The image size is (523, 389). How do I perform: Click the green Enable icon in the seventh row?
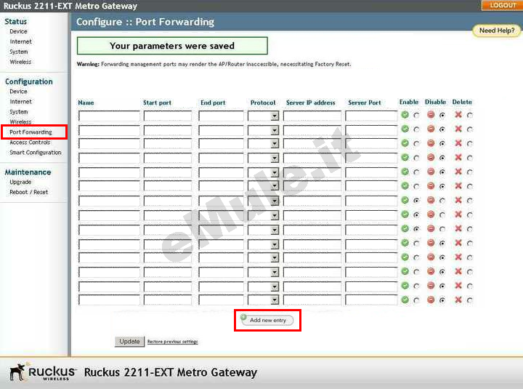click(x=405, y=200)
